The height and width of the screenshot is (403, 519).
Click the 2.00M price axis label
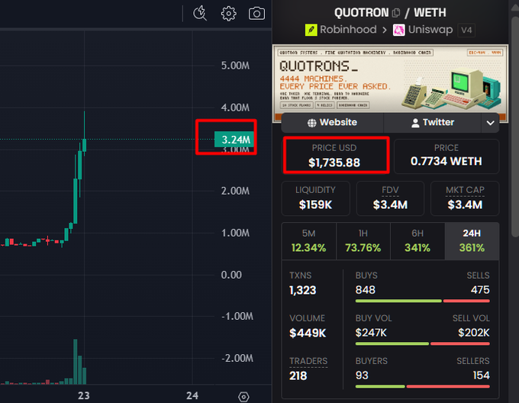pyautogui.click(x=235, y=191)
